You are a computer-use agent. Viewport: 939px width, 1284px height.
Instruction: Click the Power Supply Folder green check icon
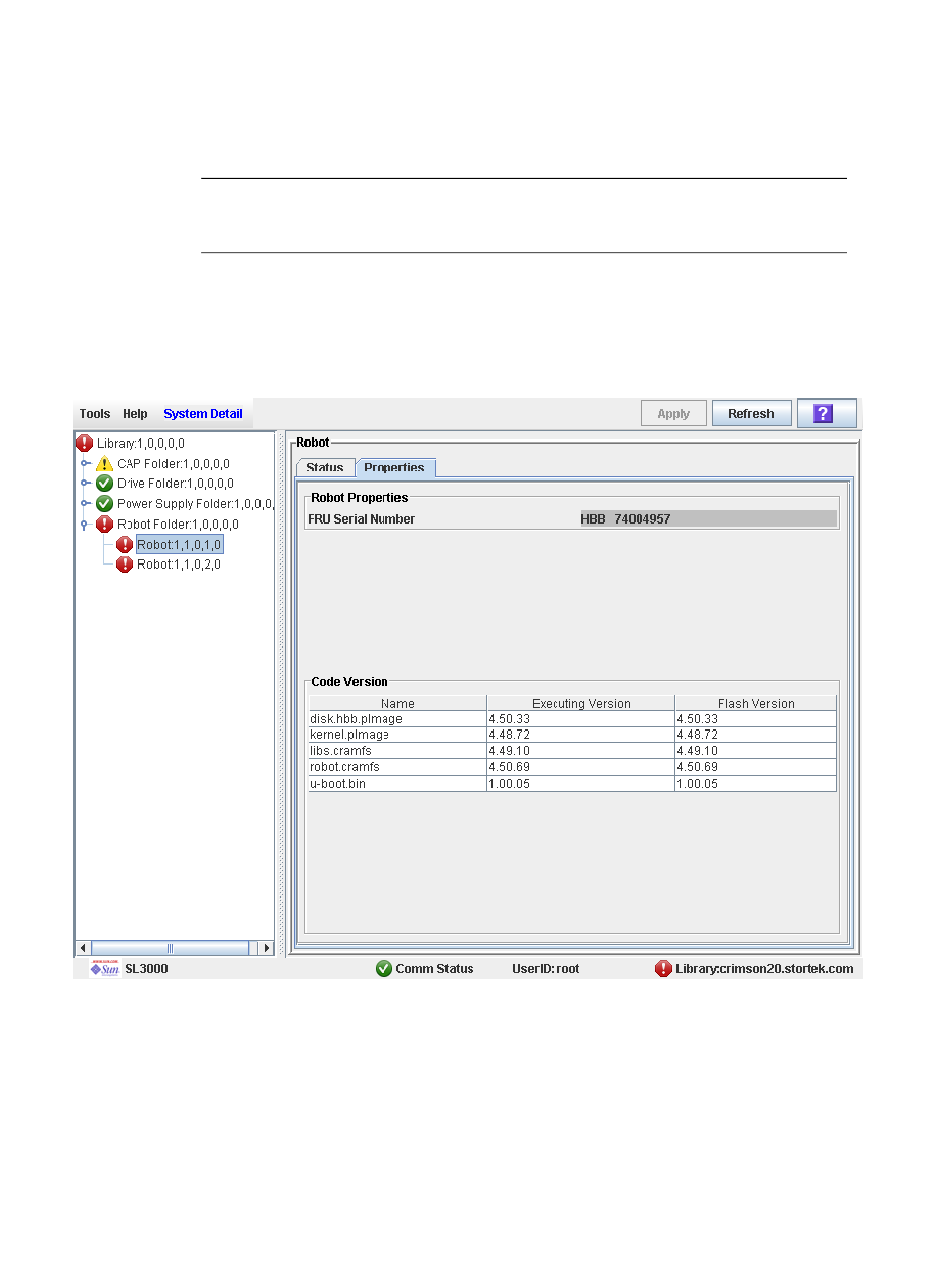(x=104, y=504)
